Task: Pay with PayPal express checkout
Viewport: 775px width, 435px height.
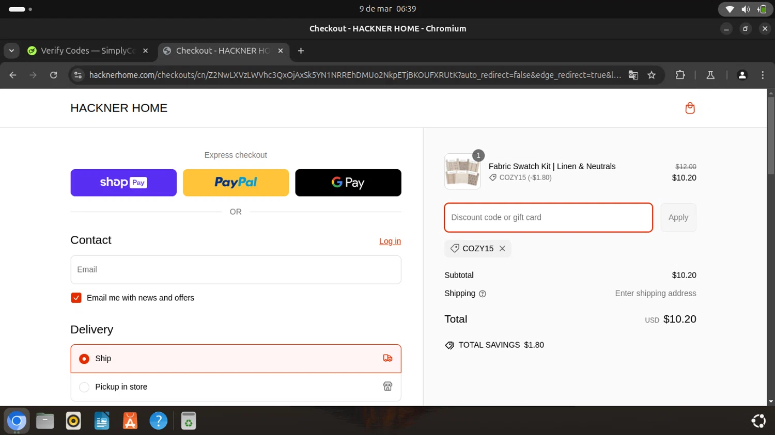Action: click(236, 183)
